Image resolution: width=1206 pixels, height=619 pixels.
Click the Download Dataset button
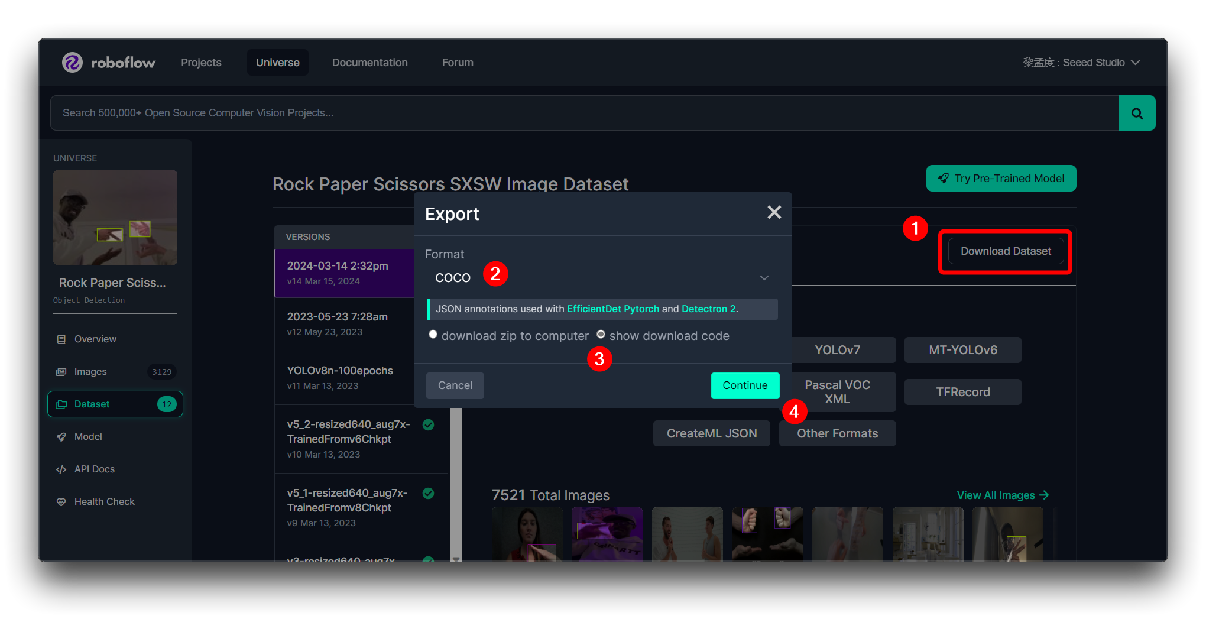click(x=1006, y=251)
